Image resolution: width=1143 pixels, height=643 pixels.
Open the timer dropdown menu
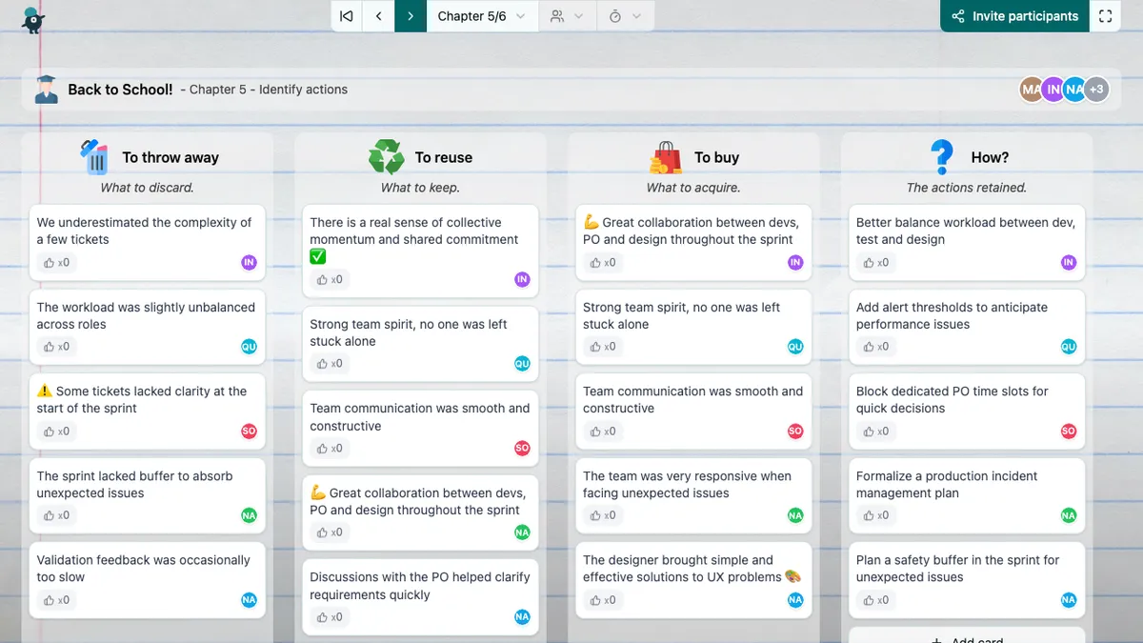click(x=625, y=16)
